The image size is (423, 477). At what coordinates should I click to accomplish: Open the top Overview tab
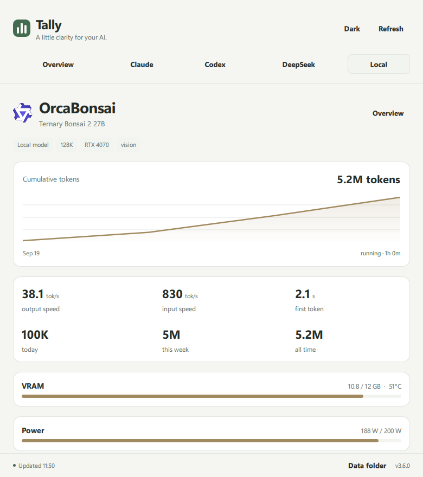pos(58,65)
